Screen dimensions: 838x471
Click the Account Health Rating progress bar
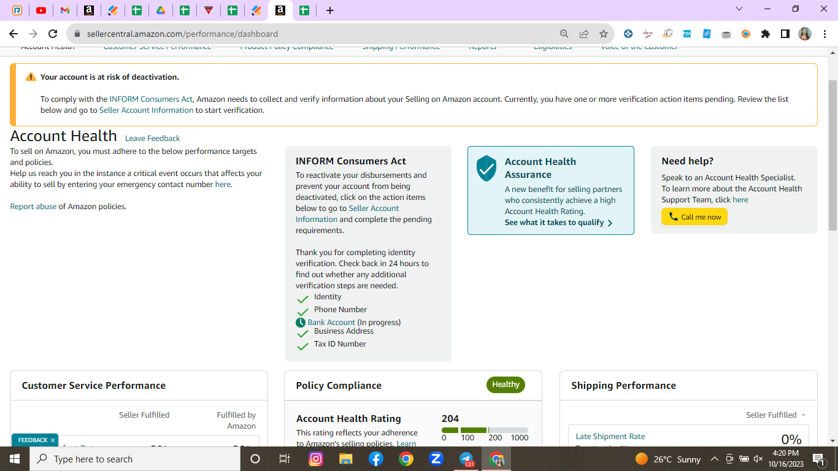pos(485,430)
